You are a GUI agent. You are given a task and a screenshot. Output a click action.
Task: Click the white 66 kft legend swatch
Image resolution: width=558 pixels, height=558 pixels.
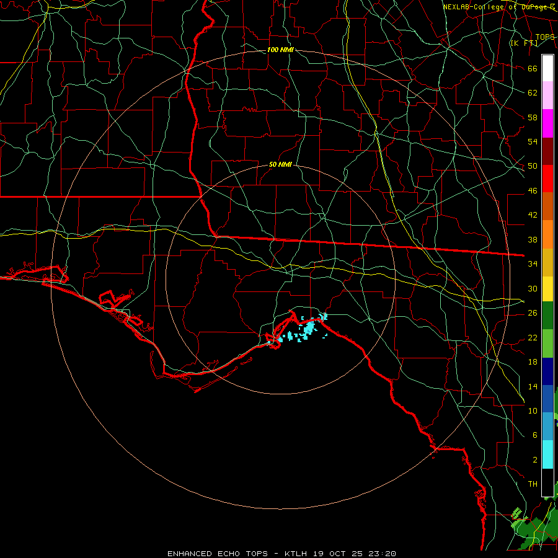click(x=547, y=68)
